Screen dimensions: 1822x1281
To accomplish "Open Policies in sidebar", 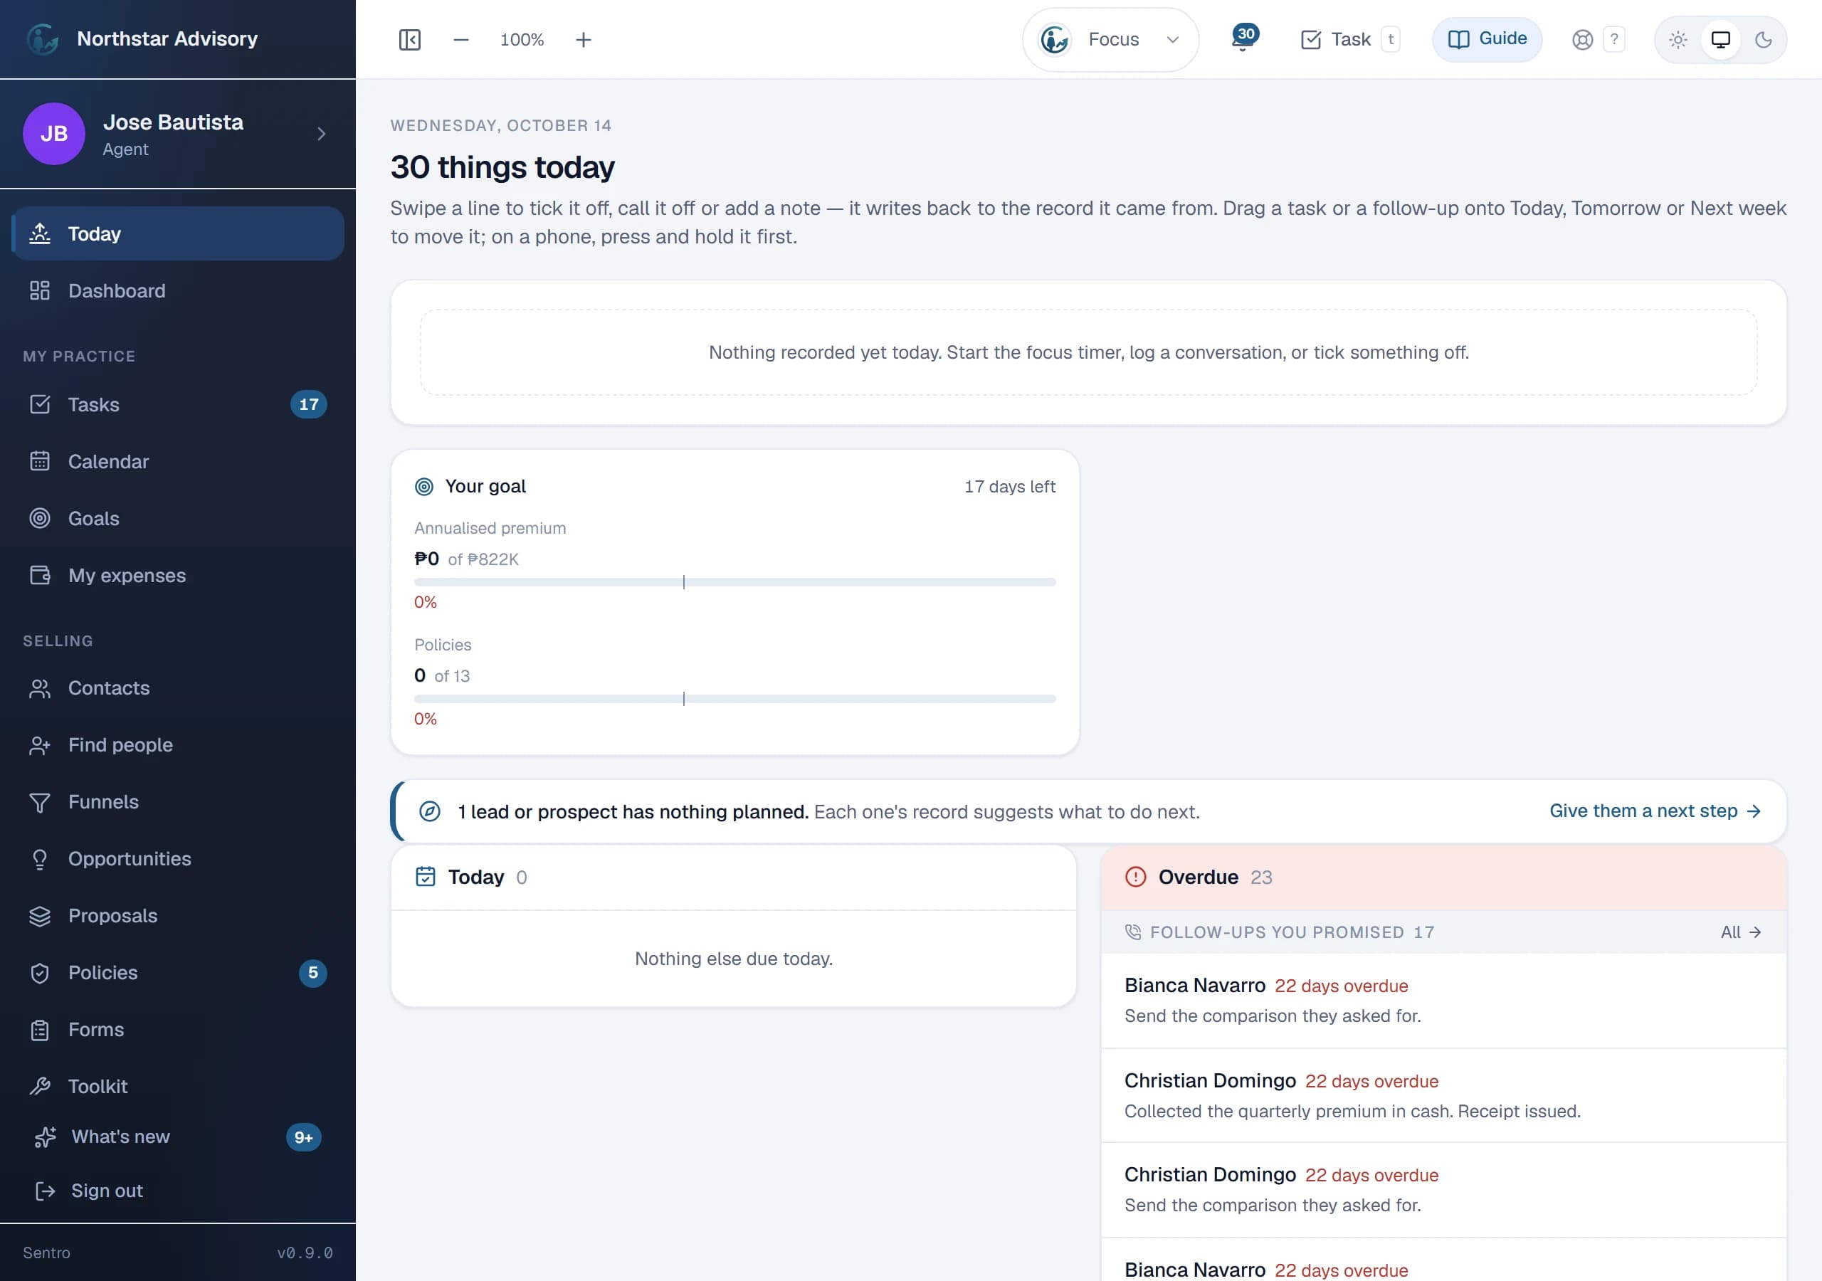I will [178, 973].
